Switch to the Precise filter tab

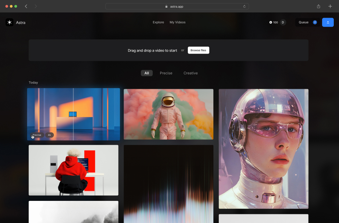[x=166, y=73]
